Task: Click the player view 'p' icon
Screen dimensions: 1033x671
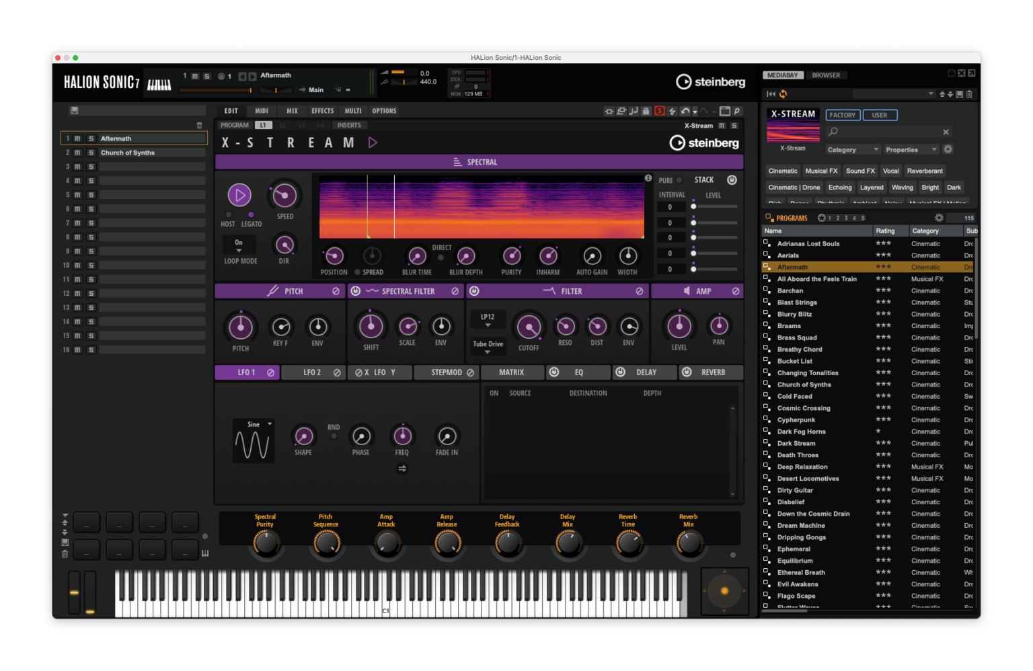Action: (x=737, y=111)
